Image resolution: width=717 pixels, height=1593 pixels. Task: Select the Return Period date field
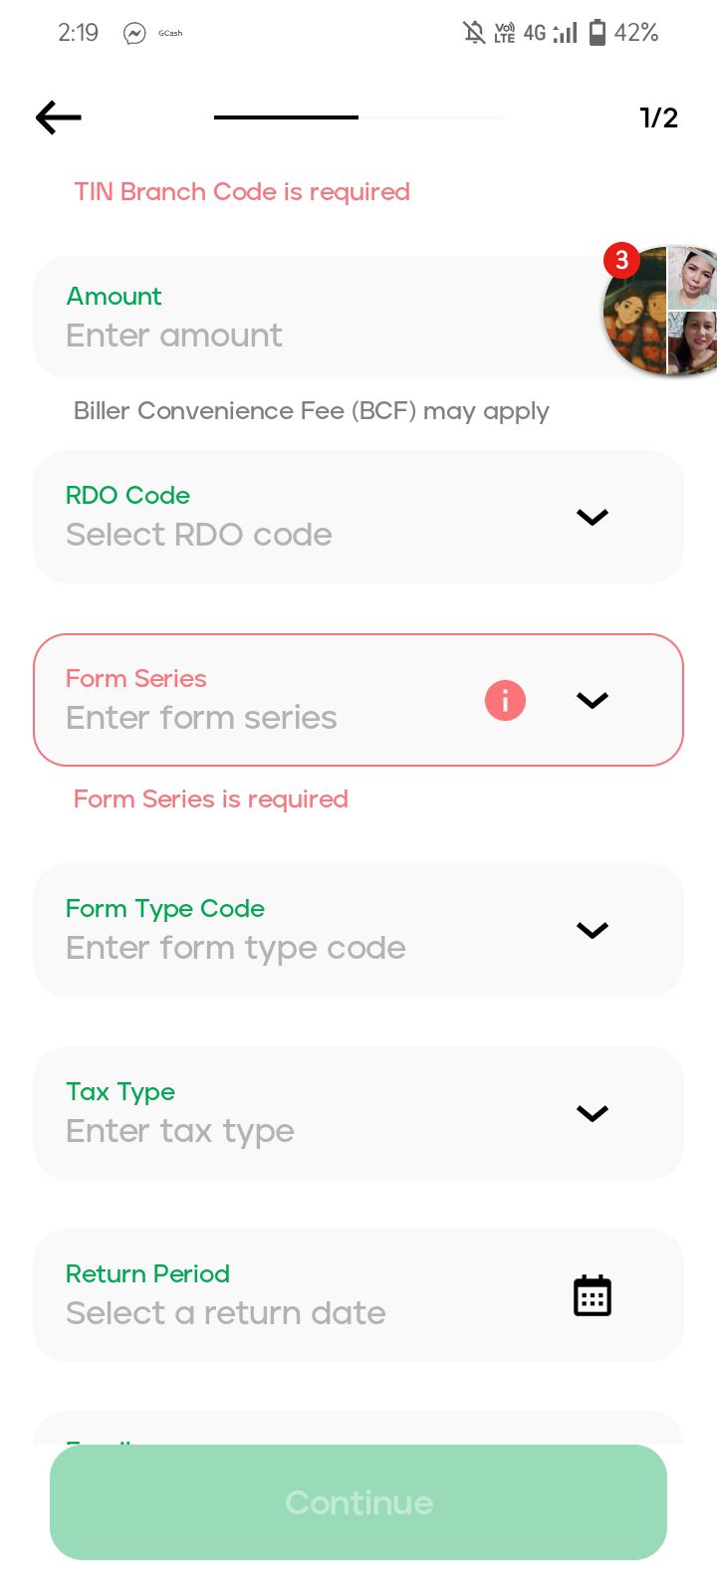tap(358, 1295)
